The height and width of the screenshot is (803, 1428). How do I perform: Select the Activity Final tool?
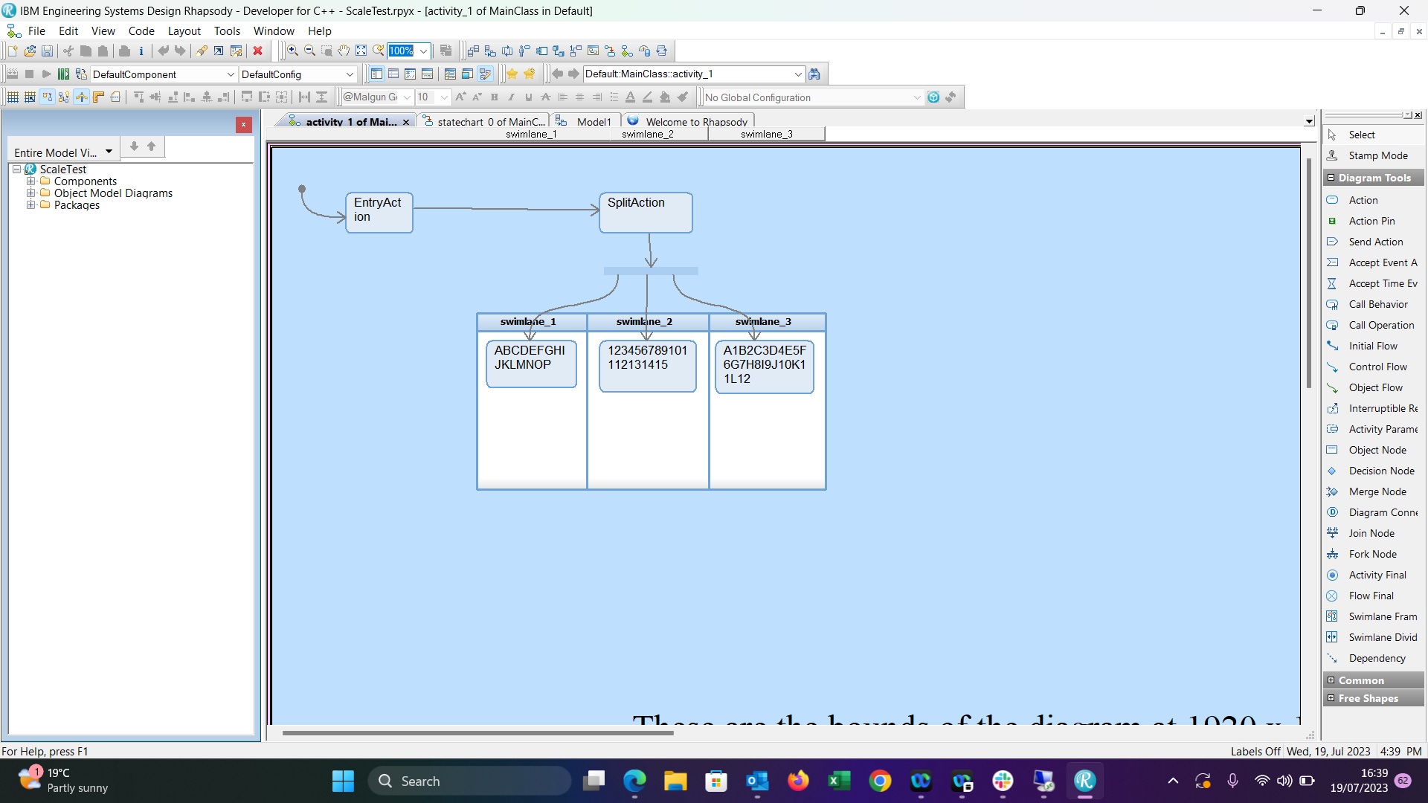point(1377,575)
